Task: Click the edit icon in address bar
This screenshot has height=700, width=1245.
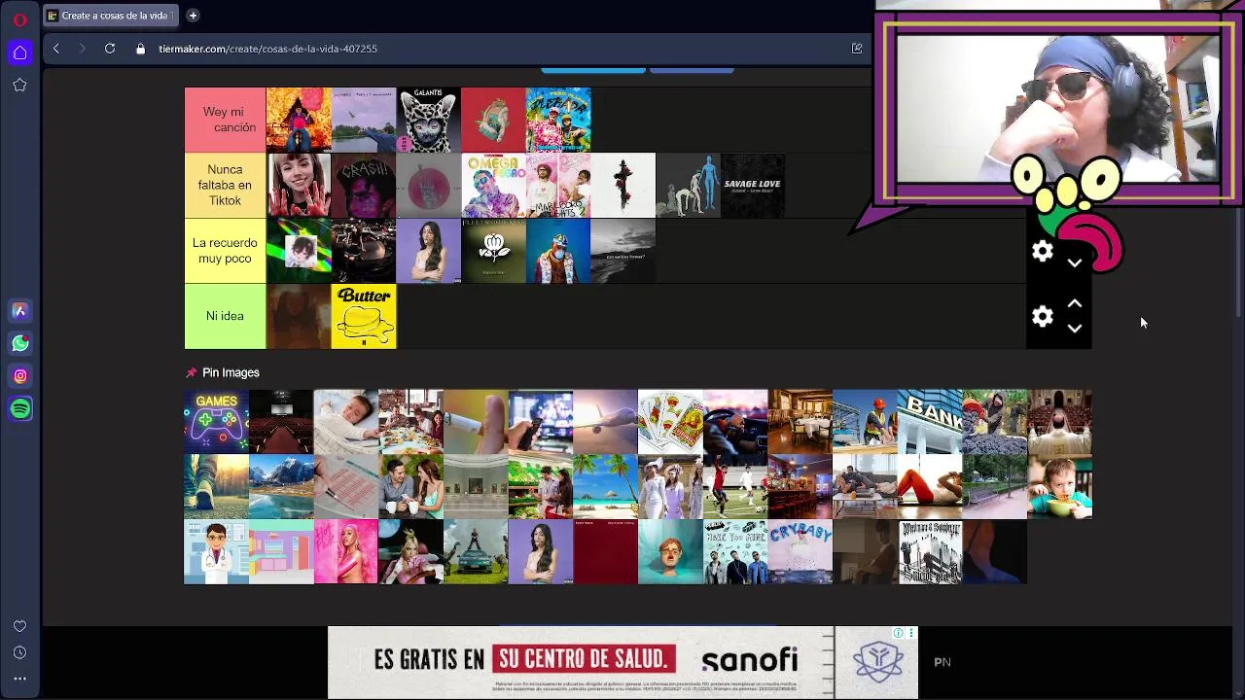Action: click(x=857, y=49)
